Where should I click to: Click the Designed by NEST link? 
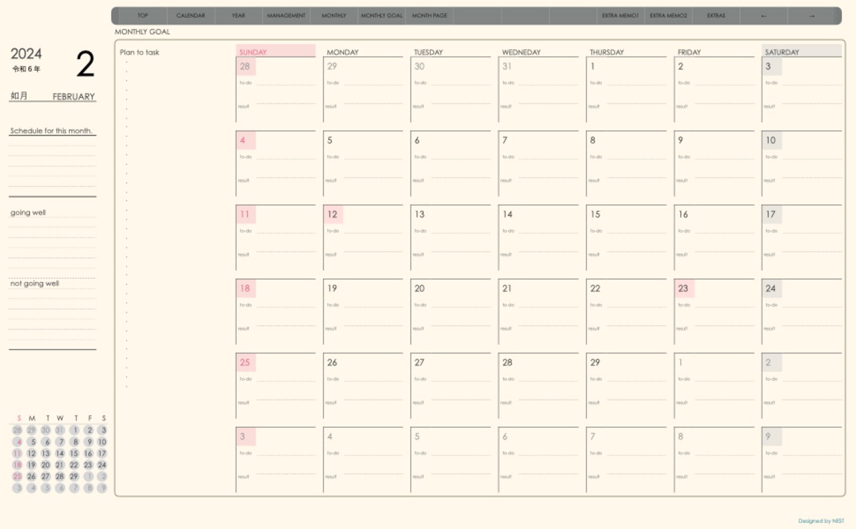[821, 521]
